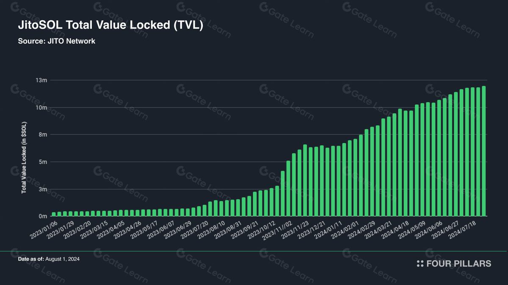Click the first bar of the chart
The width and height of the screenshot is (508, 285).
point(54,214)
